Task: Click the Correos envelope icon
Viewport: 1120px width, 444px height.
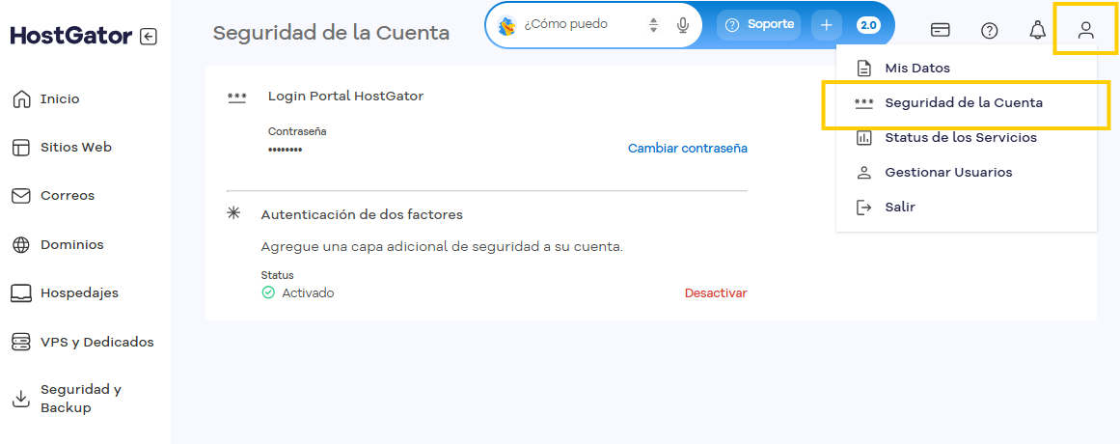Action: 21,195
